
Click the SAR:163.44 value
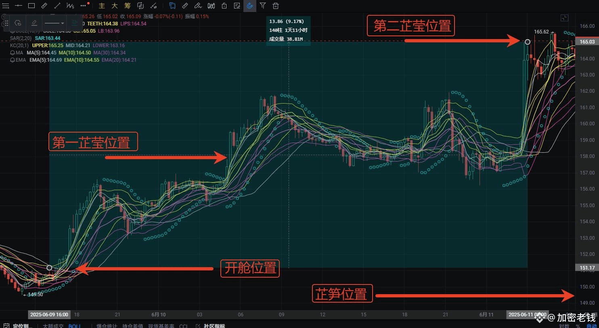[48, 38]
